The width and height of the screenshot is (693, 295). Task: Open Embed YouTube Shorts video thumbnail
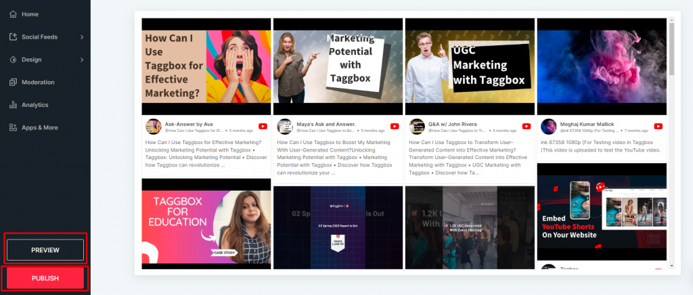(601, 211)
